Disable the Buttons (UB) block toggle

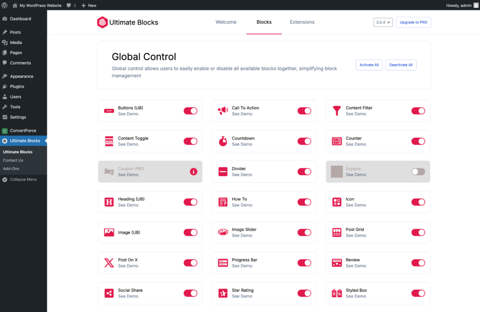[190, 111]
